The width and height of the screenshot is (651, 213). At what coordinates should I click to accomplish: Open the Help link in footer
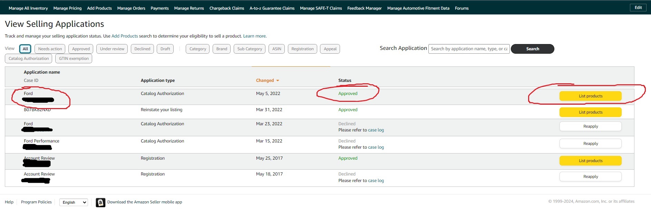(x=9, y=202)
